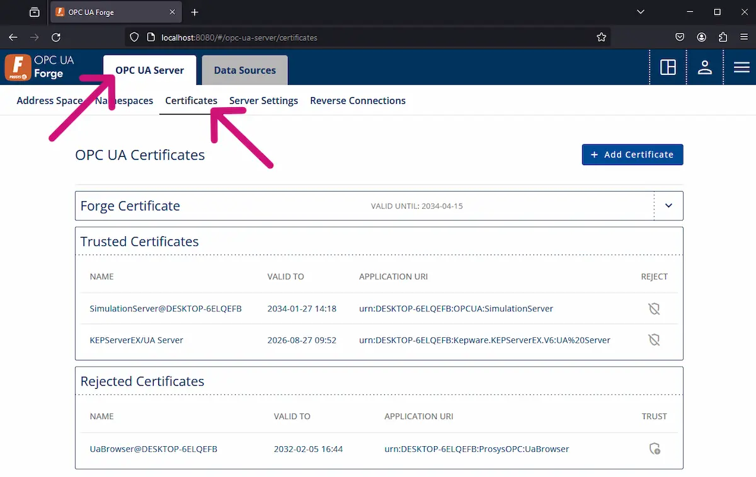Open the browser extensions puzzle icon
This screenshot has width=756, height=477.
pos(723,37)
